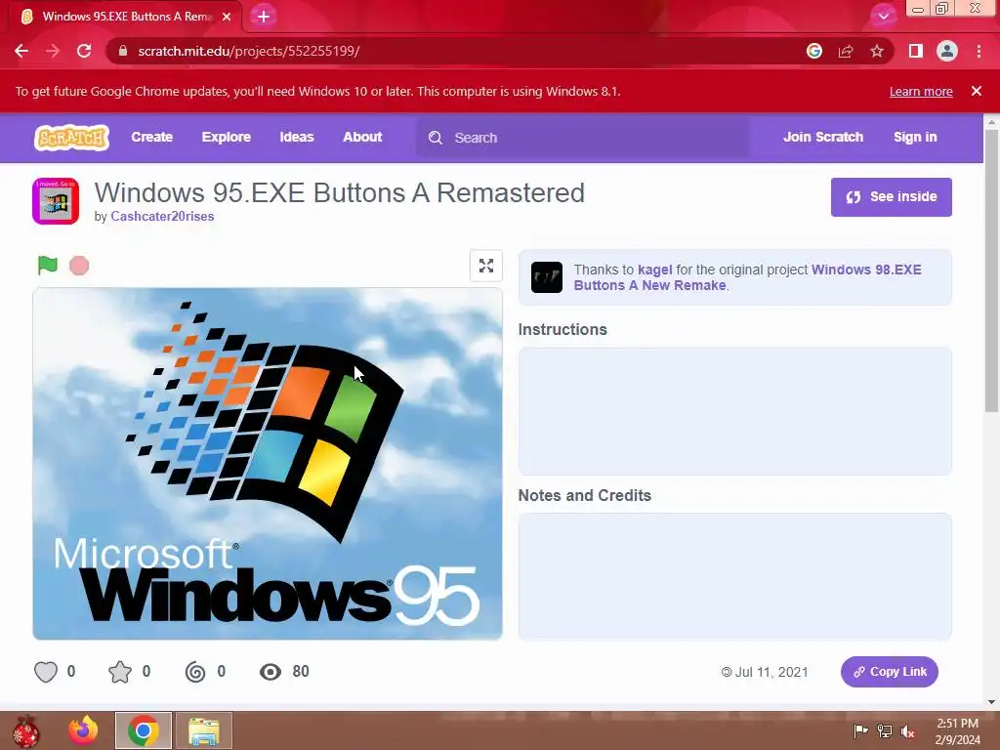
Task: Dismiss the Chrome update notification bar
Action: (976, 91)
